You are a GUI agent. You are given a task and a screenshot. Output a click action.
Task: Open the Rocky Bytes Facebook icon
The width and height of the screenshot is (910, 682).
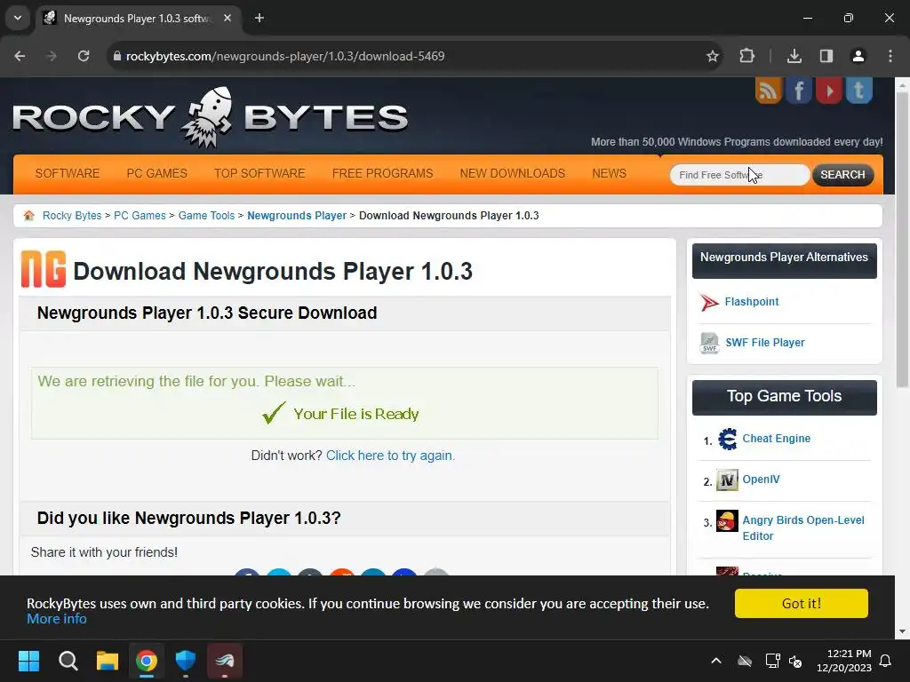tap(799, 91)
